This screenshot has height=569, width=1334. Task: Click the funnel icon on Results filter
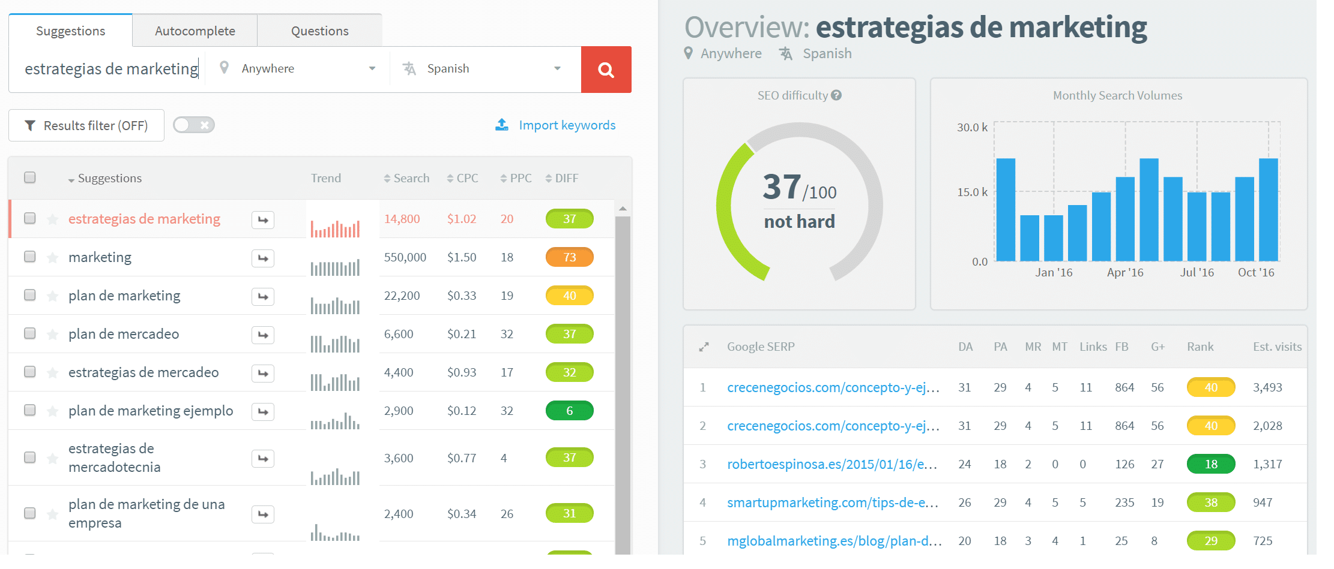tap(29, 125)
